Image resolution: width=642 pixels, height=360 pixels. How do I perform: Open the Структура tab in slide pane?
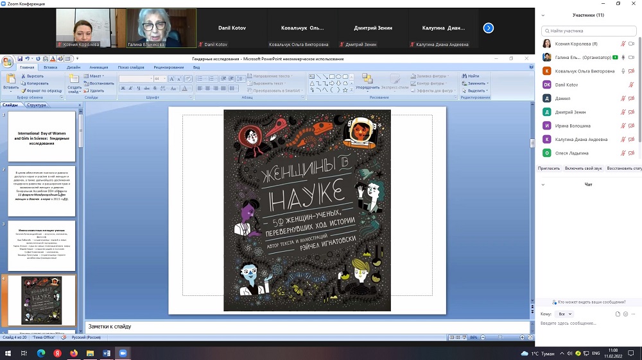(x=37, y=105)
